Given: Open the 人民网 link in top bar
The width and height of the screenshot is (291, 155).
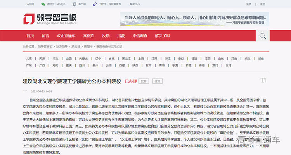Looking at the screenshot, I should coord(30,4).
